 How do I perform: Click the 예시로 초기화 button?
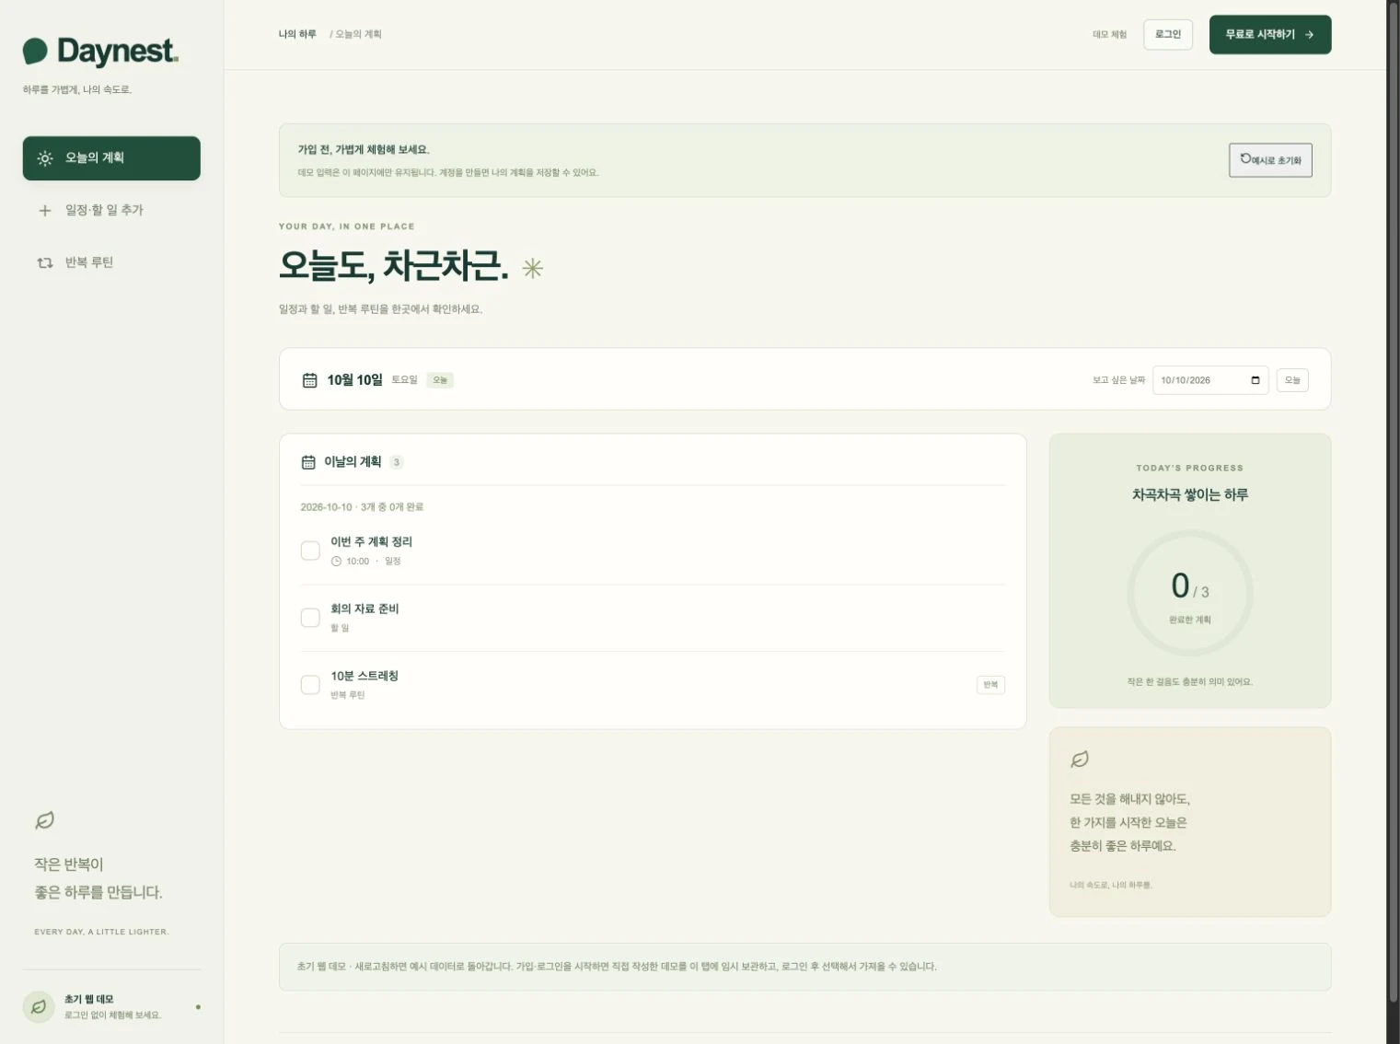pyautogui.click(x=1270, y=160)
